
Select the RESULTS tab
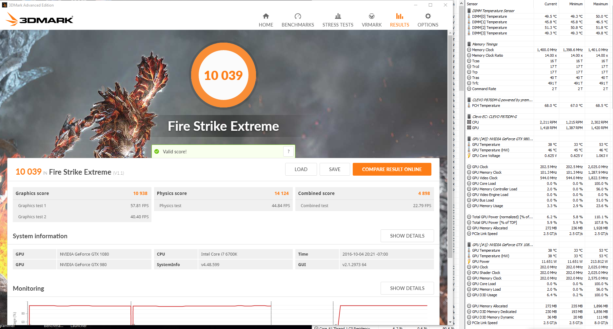click(399, 20)
